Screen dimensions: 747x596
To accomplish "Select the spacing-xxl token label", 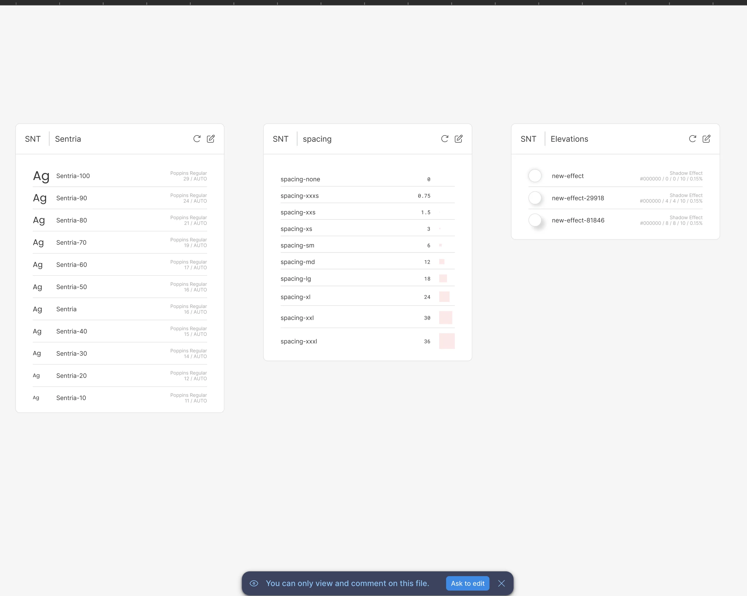I will point(297,318).
